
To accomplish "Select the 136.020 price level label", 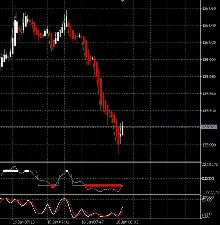I will click(209, 42).
